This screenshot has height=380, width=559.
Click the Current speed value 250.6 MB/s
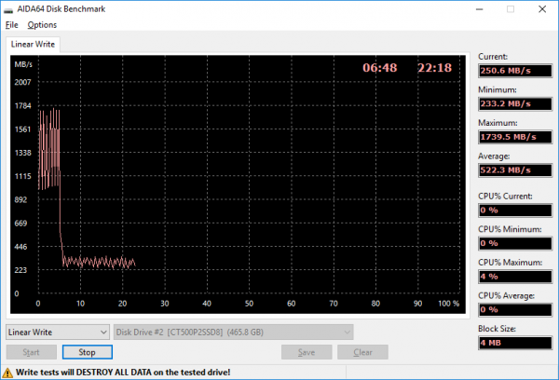click(x=515, y=71)
